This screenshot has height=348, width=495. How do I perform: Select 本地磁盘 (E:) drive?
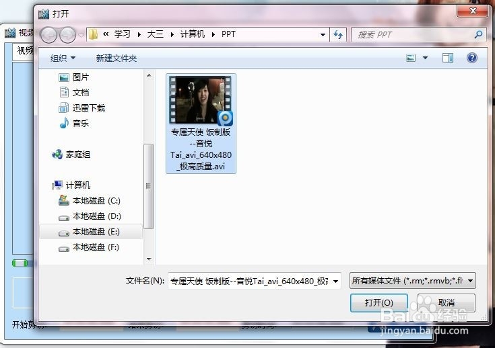coord(91,232)
